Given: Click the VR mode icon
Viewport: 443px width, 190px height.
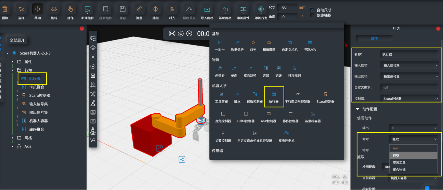Looking at the screenshot, I should point(93,140).
